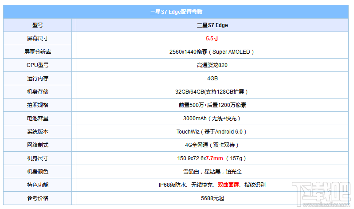The width and height of the screenshot is (354, 209).
Task: Click the 前置500万+后置1200万像素 cell
Action: [212, 105]
